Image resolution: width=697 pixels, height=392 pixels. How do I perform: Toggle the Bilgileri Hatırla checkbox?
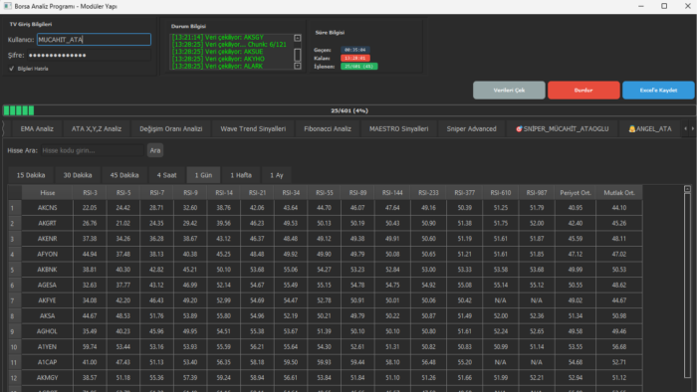tap(12, 69)
